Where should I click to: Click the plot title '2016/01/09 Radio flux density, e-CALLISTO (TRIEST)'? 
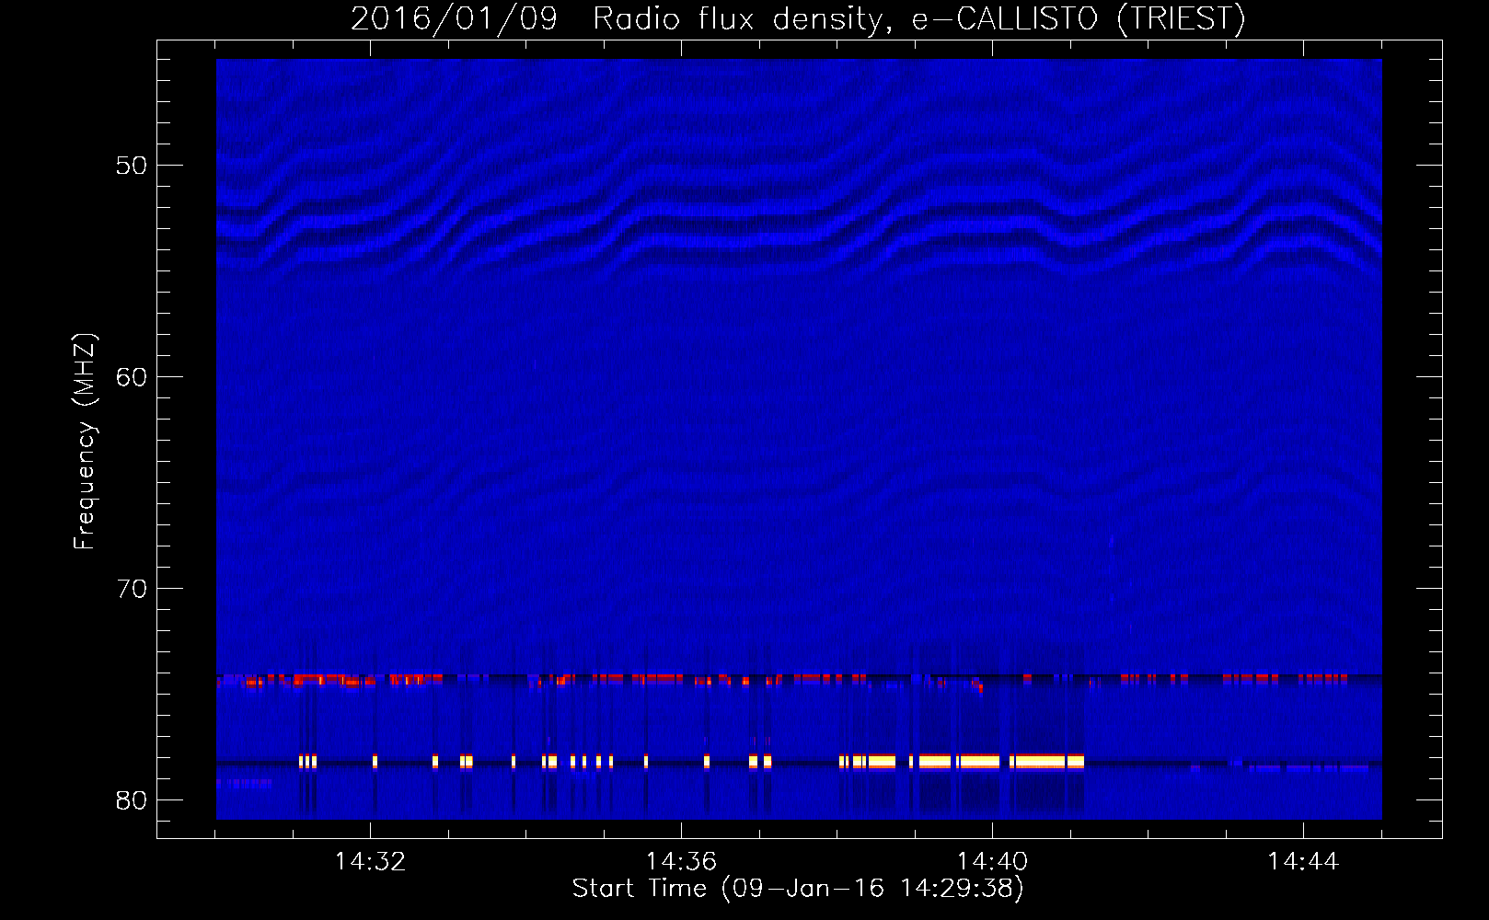[798, 19]
